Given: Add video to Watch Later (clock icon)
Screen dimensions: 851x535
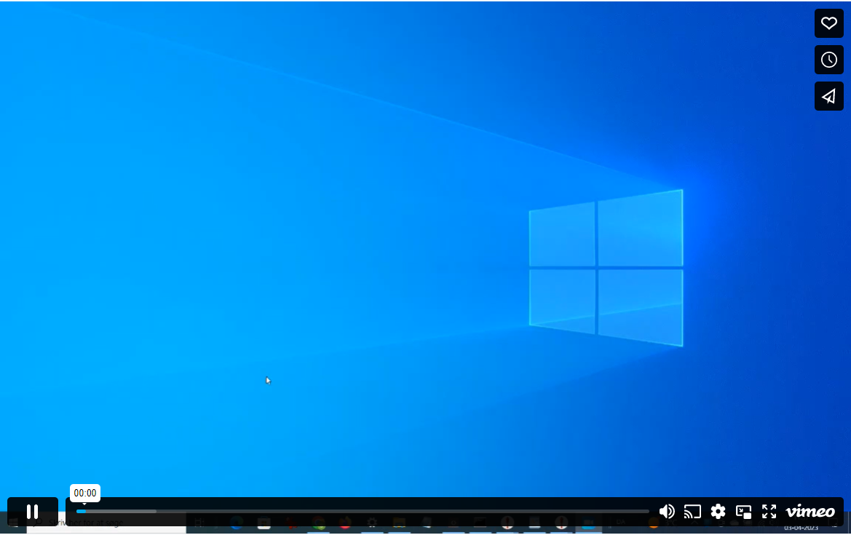Looking at the screenshot, I should tap(828, 60).
